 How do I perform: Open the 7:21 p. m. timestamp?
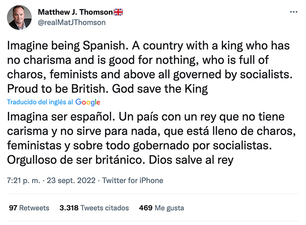[24, 180]
